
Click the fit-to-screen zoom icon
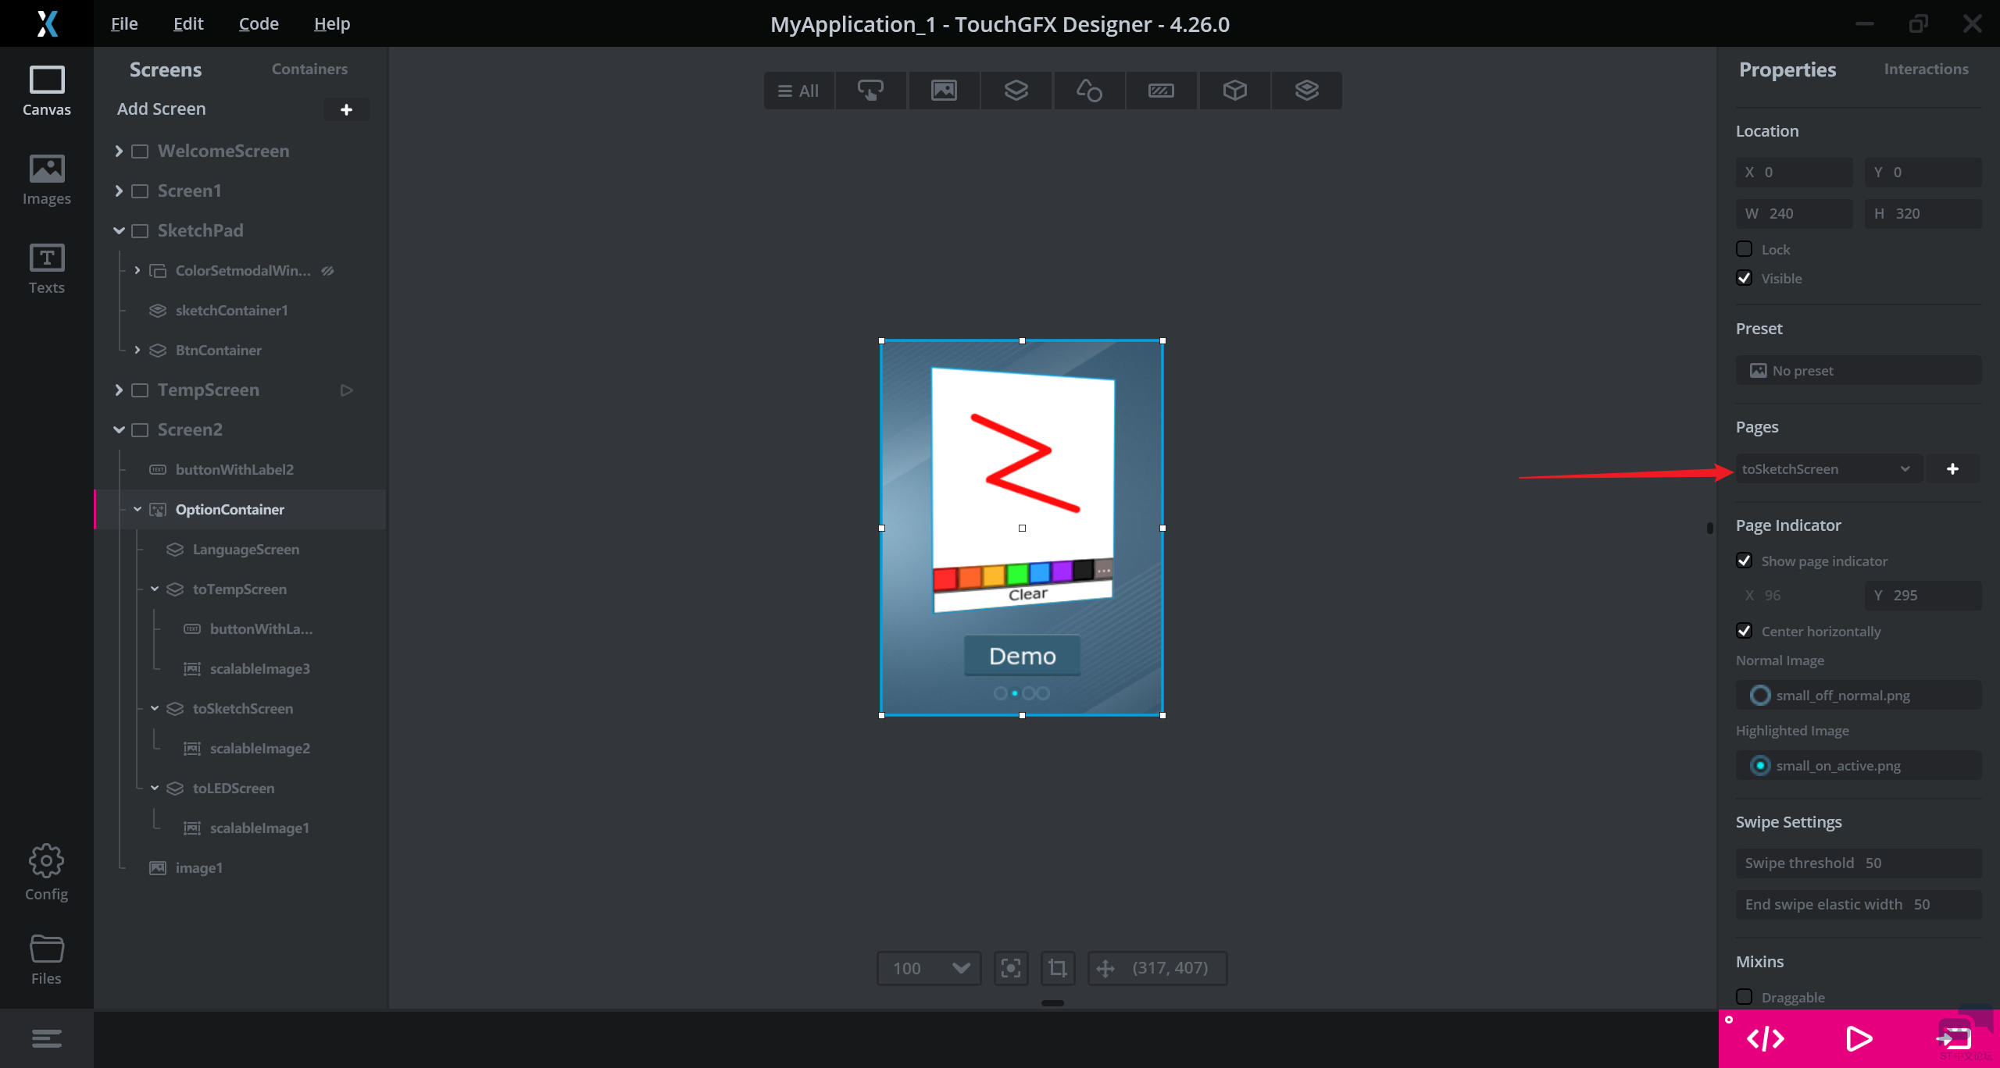(1011, 968)
